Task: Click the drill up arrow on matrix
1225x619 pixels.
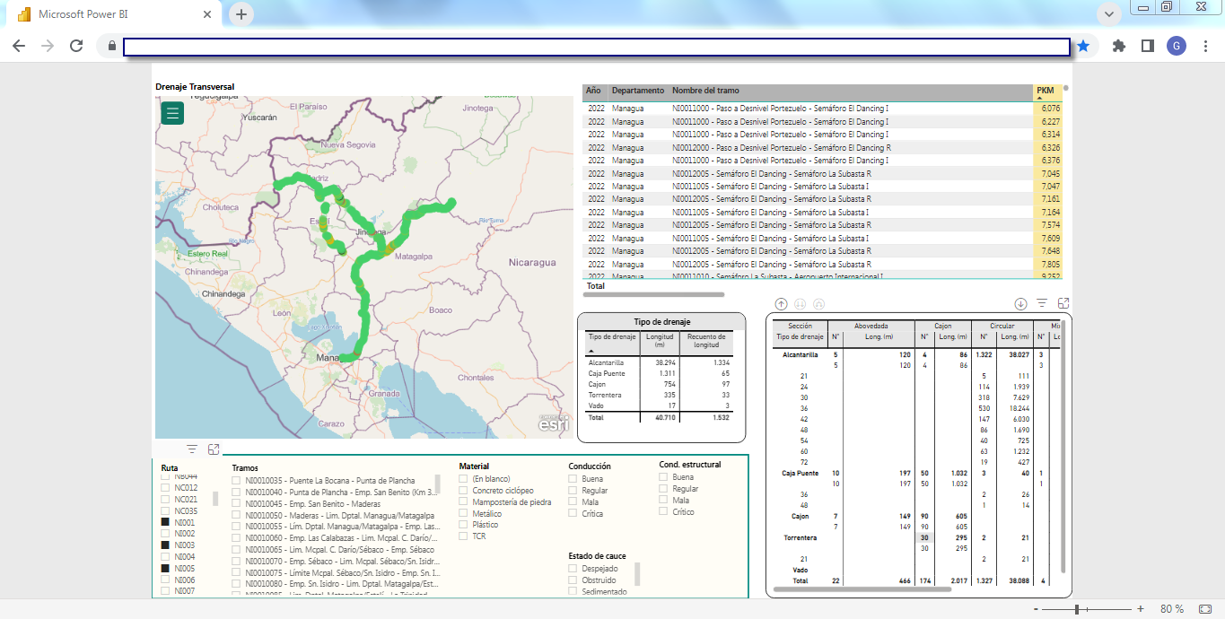Action: (x=781, y=304)
